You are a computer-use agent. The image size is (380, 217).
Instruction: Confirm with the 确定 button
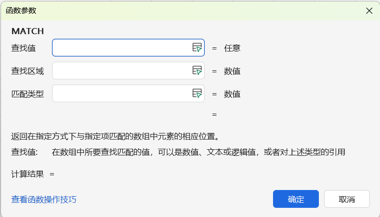295,199
